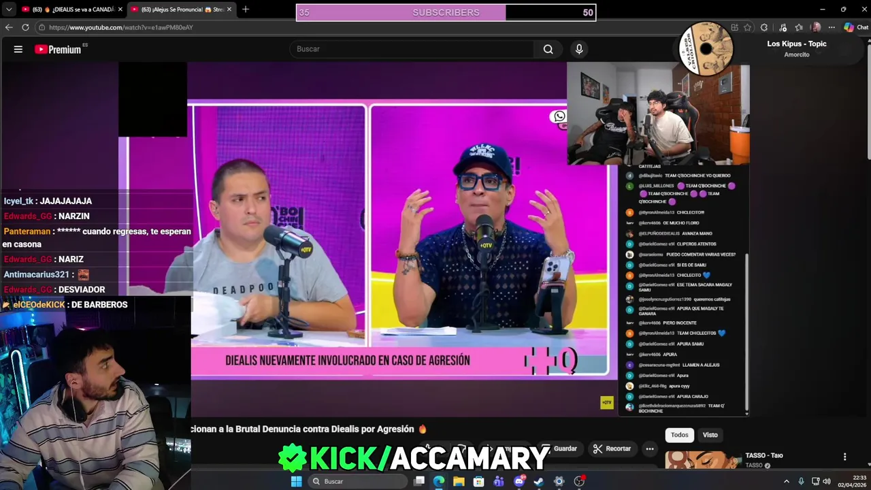This screenshot has height=490, width=871.
Task: Show hidden system tray icons chevron
Action: coord(787,481)
